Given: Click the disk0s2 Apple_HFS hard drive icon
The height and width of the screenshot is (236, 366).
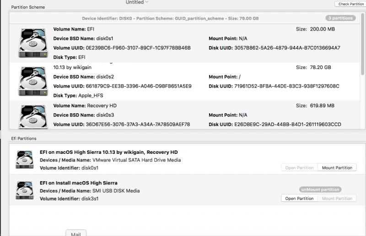Looking at the screenshot, I should click(33, 81).
